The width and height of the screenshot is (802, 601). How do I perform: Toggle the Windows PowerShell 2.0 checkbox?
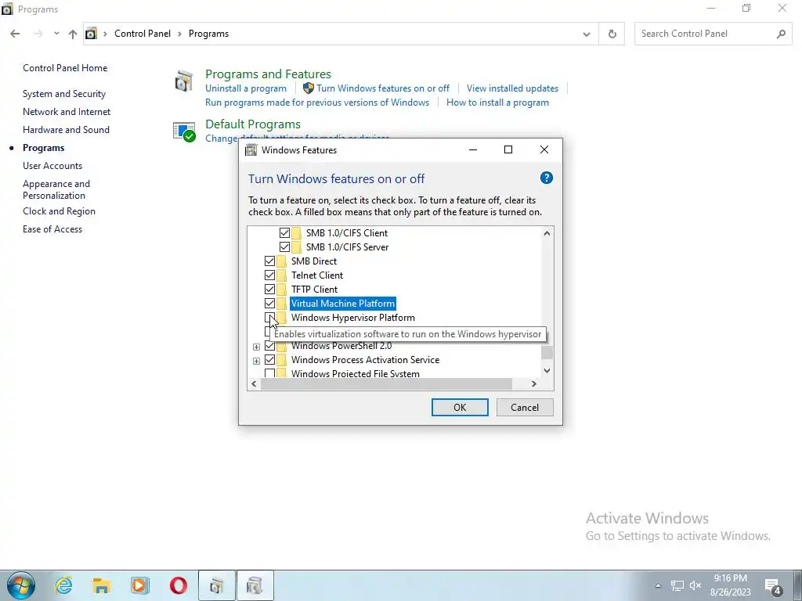pos(269,346)
